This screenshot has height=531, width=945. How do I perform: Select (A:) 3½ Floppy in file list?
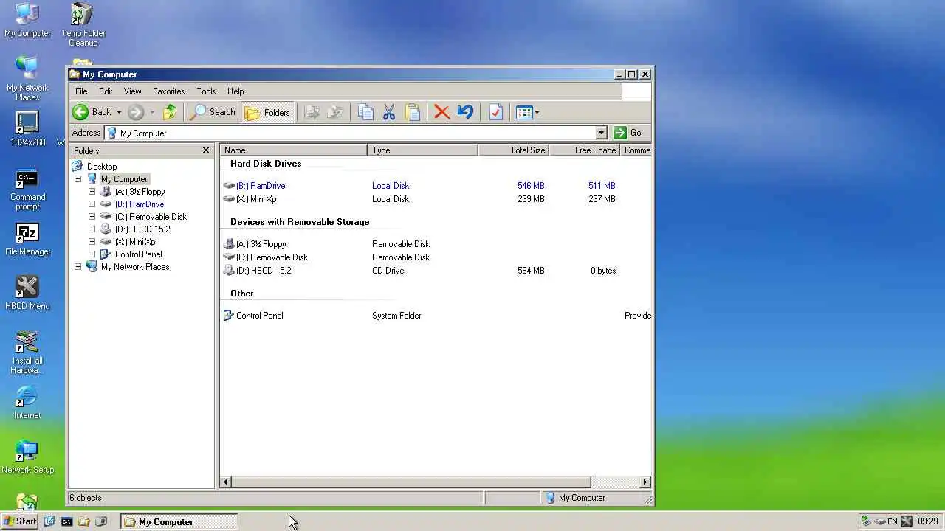pyautogui.click(x=261, y=244)
